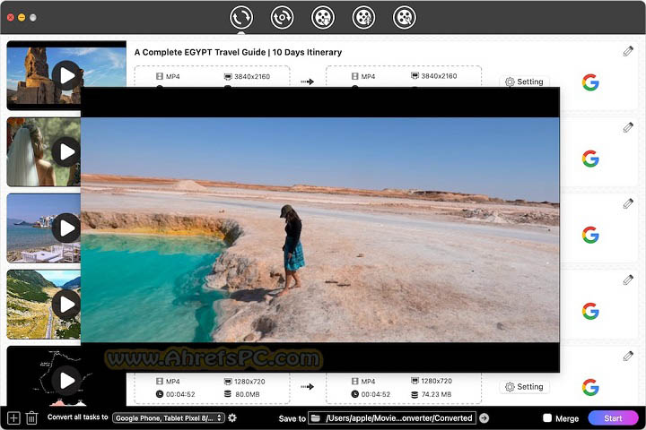Select the Converter tab icon in top toolbar
Screen dimensions: 646x430
(x=241, y=17)
